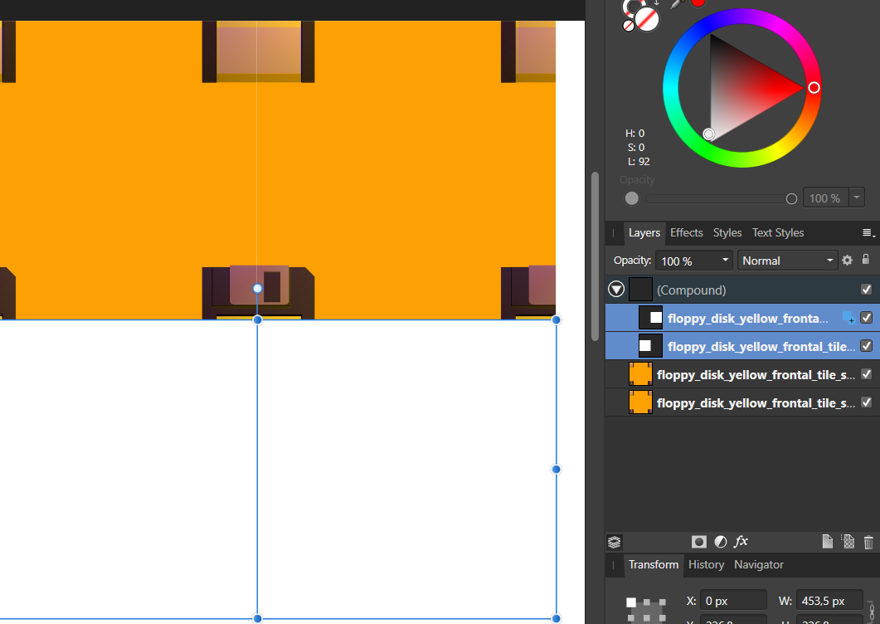Open the Adjustments icon in Layers panel
The image size is (880, 624).
(721, 542)
